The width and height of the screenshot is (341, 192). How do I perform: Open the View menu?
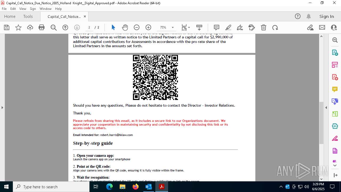(x=23, y=9)
